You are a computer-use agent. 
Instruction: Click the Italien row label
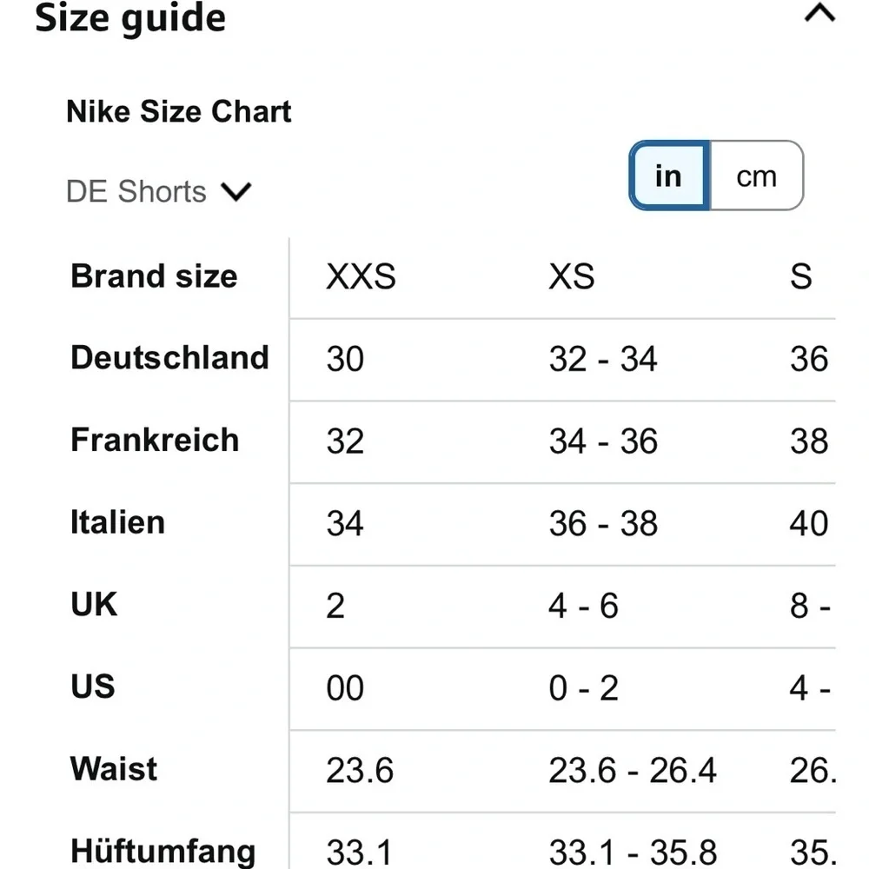pyautogui.click(x=117, y=522)
